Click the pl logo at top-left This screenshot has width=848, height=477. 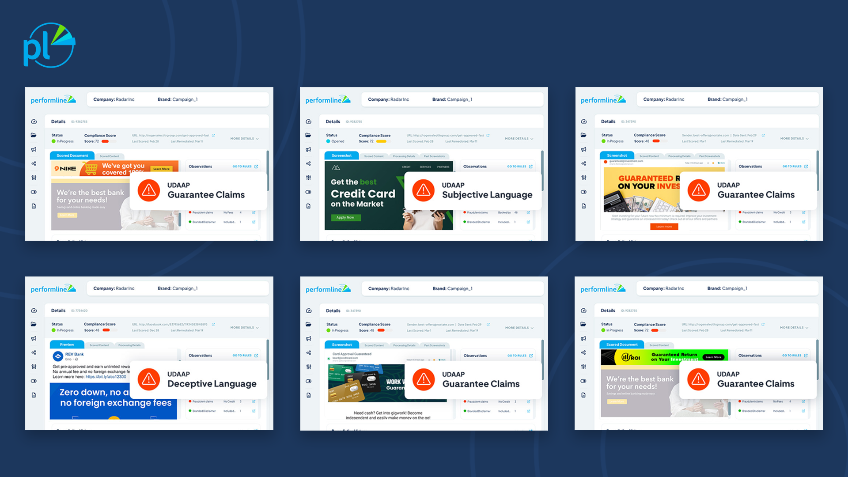(49, 45)
